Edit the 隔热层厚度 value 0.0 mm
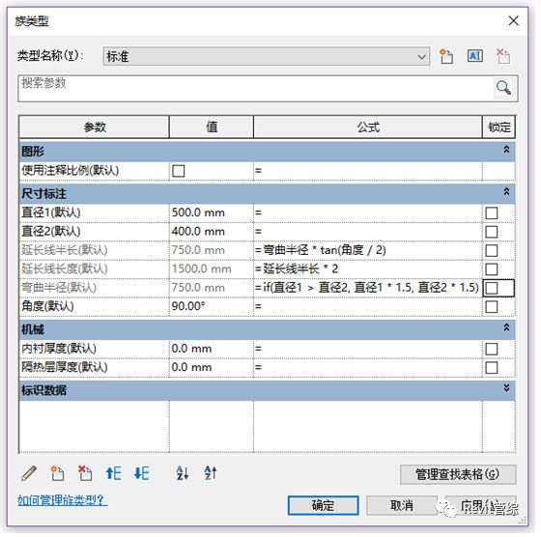Image resolution: width=541 pixels, height=537 pixels. (213, 369)
